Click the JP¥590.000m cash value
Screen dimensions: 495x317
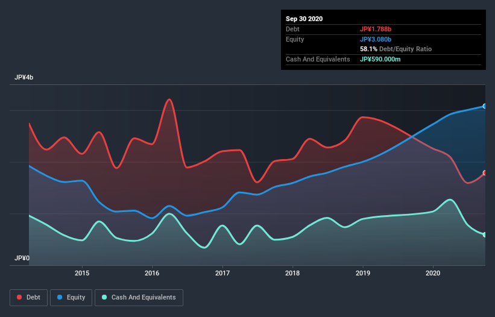[380, 59]
